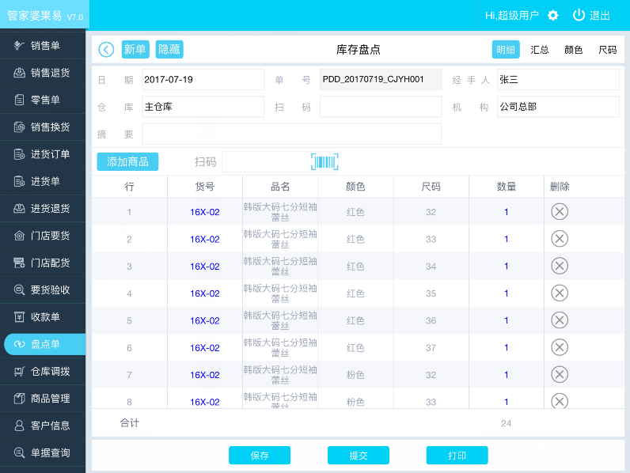This screenshot has height=473, width=630.
Task: Open the 经手人 field showing 张三
Action: pyautogui.click(x=558, y=80)
